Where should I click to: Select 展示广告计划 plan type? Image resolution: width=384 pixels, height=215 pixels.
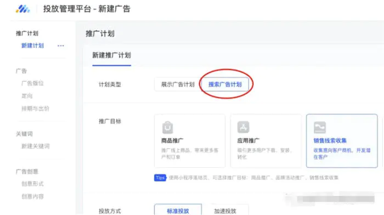pyautogui.click(x=178, y=84)
